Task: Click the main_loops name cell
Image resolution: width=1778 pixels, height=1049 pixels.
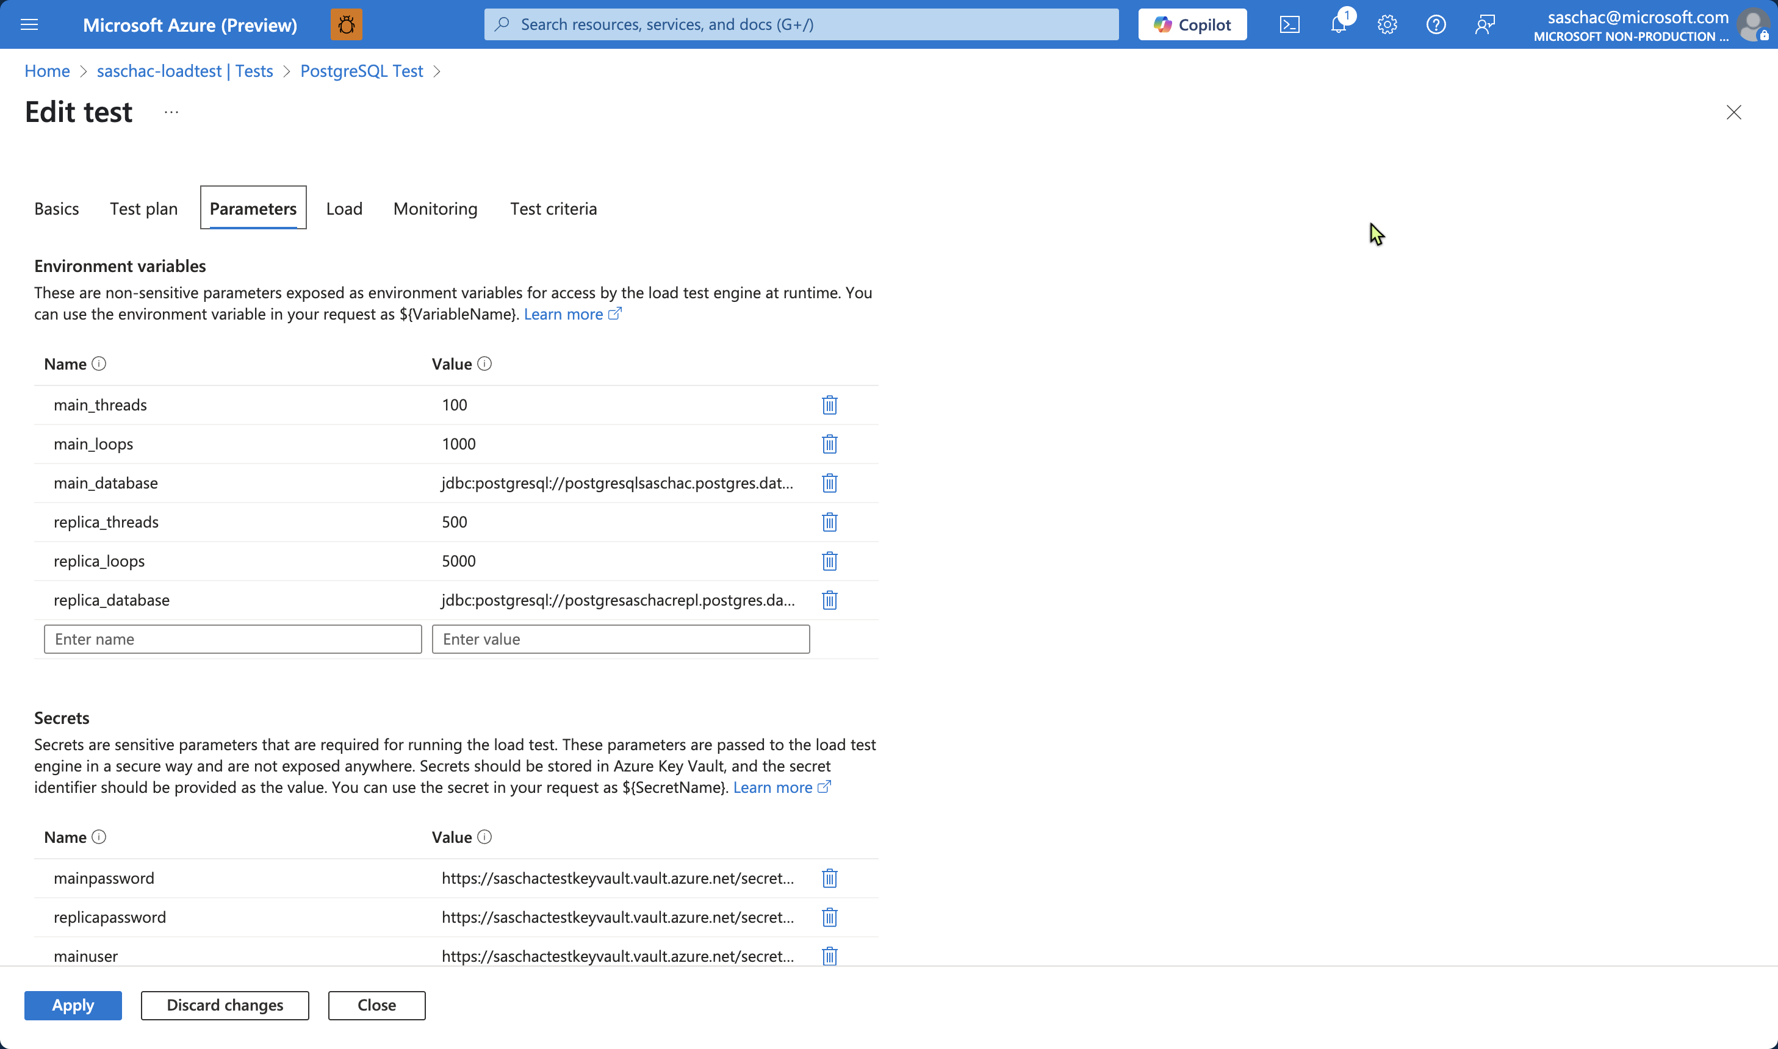Action: tap(93, 444)
